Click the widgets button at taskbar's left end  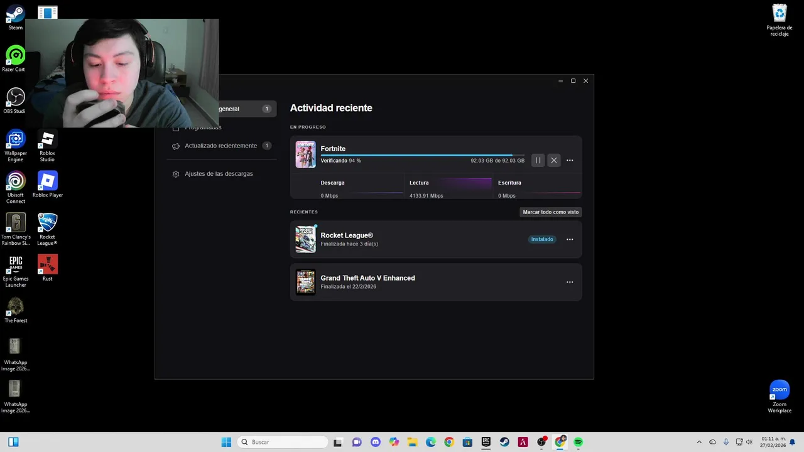point(13,442)
